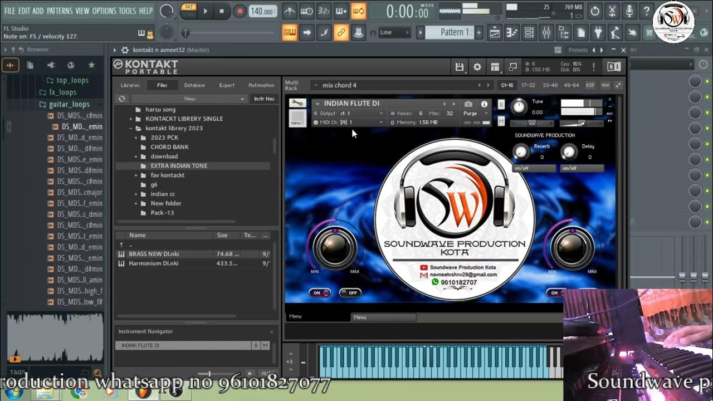Click Kontakt minimize view icon
The width and height of the screenshot is (713, 401).
click(513, 67)
